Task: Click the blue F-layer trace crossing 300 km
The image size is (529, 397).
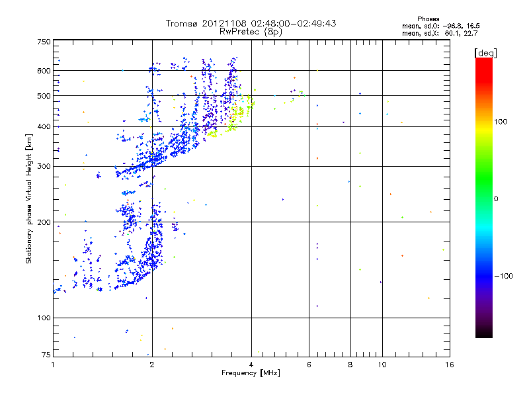Action: point(142,165)
